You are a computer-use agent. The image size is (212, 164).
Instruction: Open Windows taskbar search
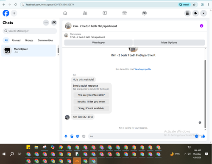click(12, 154)
